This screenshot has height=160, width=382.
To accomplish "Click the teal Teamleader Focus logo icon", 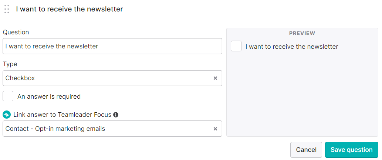I will (x=7, y=115).
